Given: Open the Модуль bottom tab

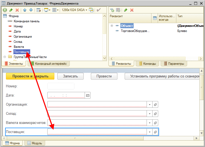Looking at the screenshot, I should pyautogui.click(x=35, y=143).
